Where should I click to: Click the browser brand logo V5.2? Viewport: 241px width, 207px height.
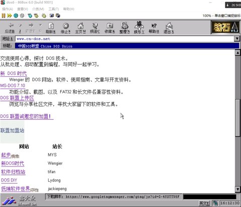(x=225, y=27)
